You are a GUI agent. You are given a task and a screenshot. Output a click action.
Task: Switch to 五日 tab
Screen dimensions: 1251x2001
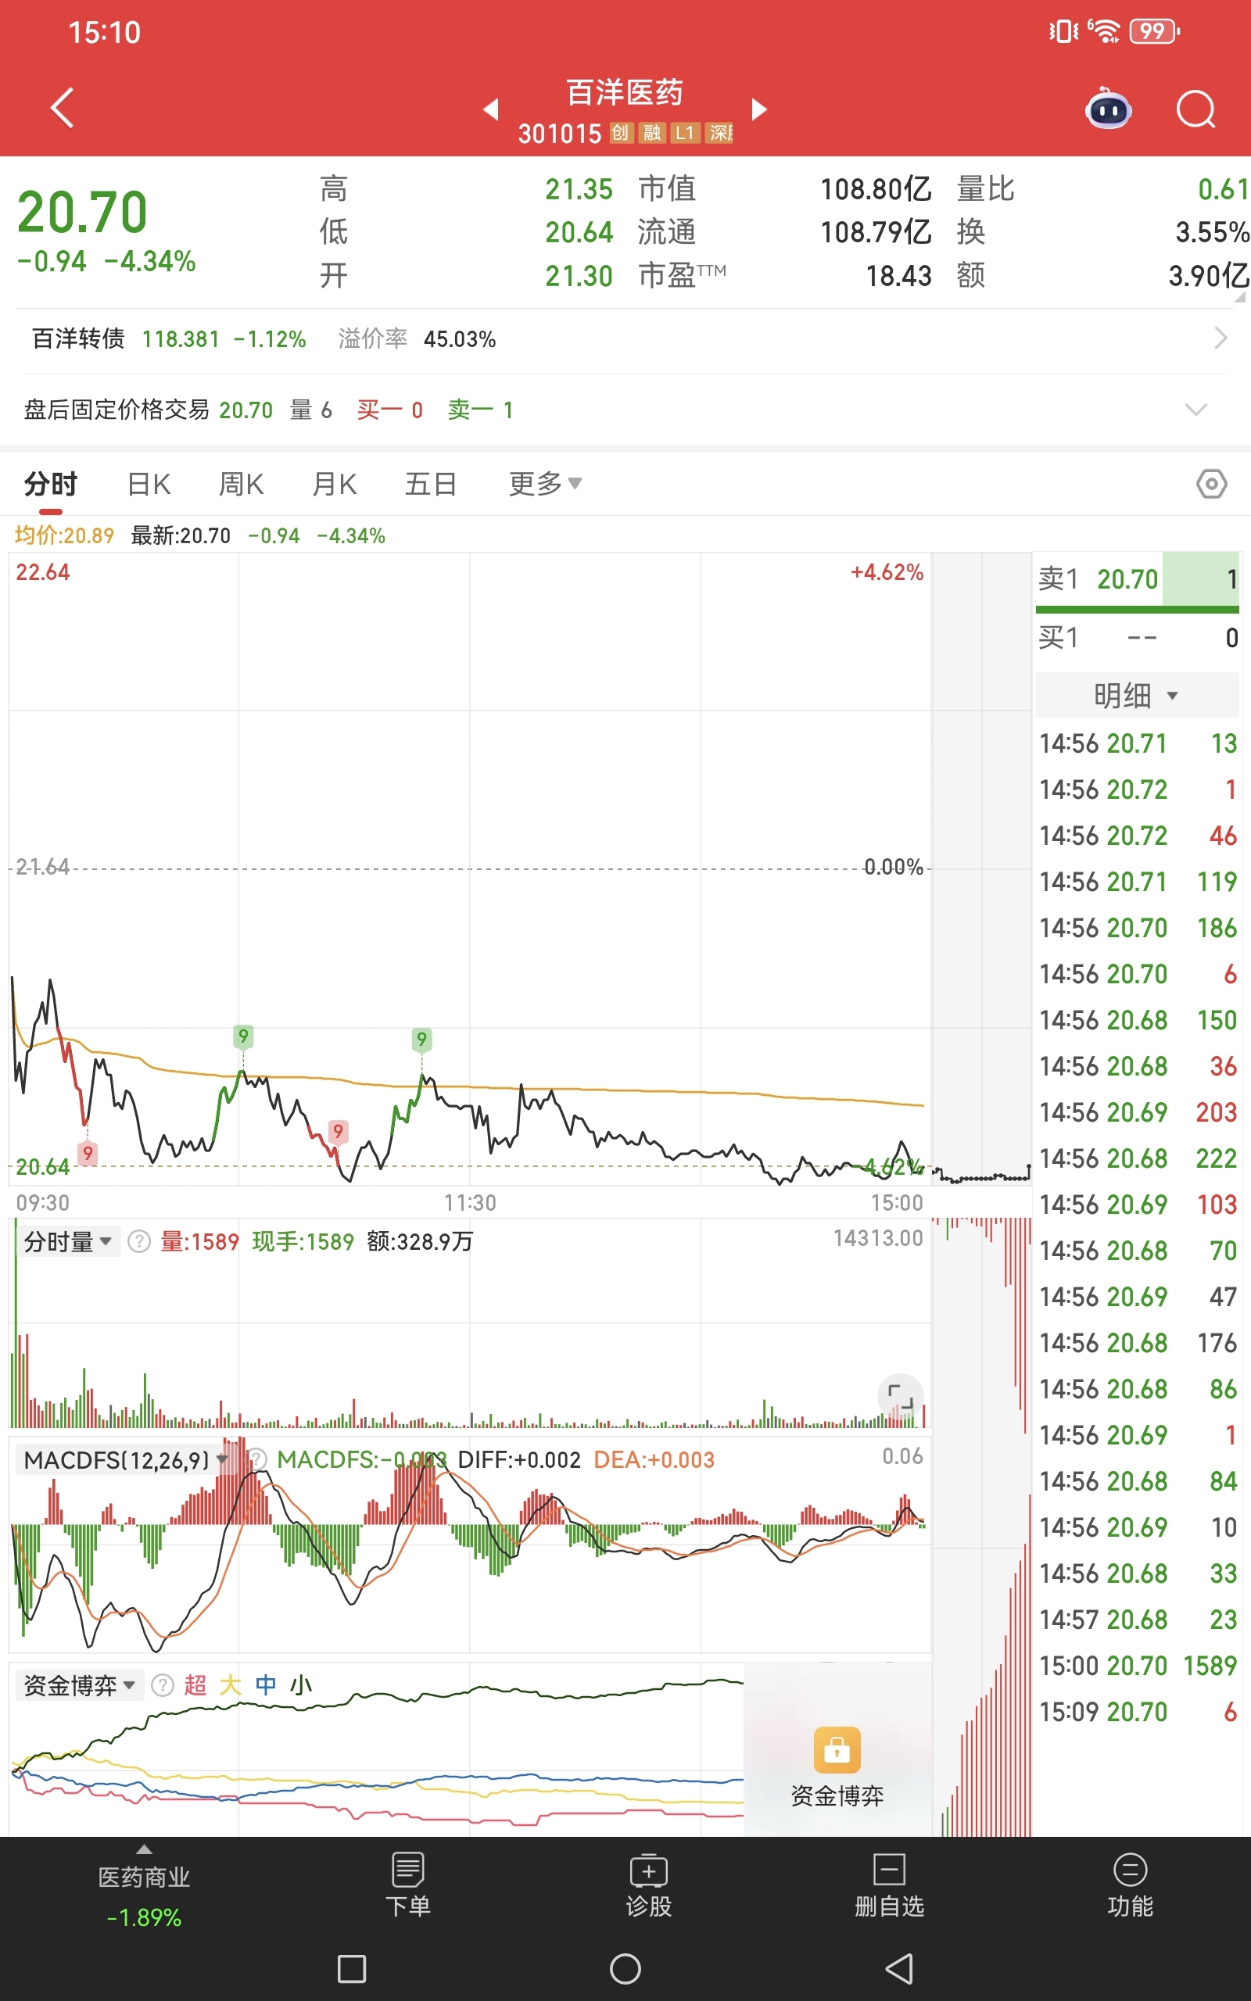pos(430,484)
